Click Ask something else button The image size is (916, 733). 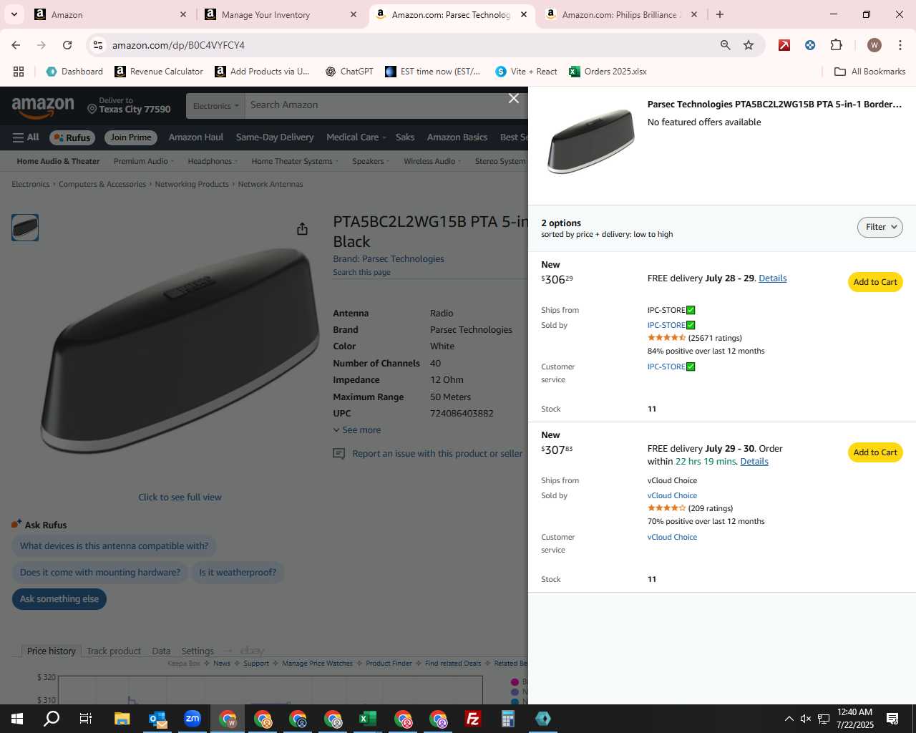pos(59,599)
